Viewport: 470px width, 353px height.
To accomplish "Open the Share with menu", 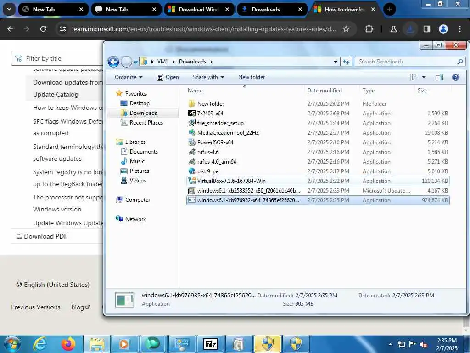I will [208, 77].
